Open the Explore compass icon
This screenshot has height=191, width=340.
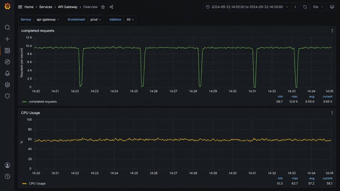coord(7,62)
